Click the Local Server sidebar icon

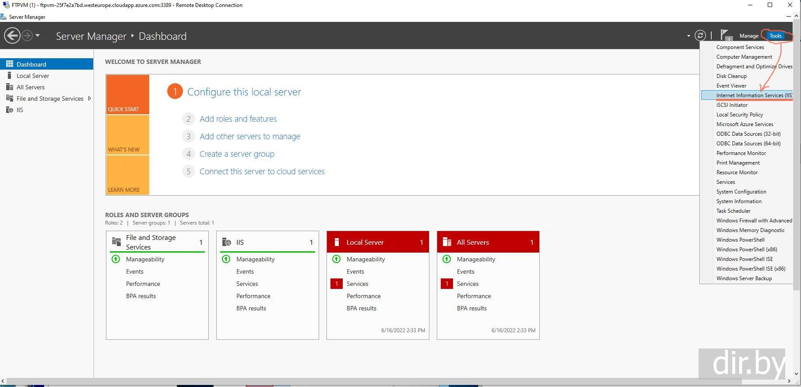point(9,76)
